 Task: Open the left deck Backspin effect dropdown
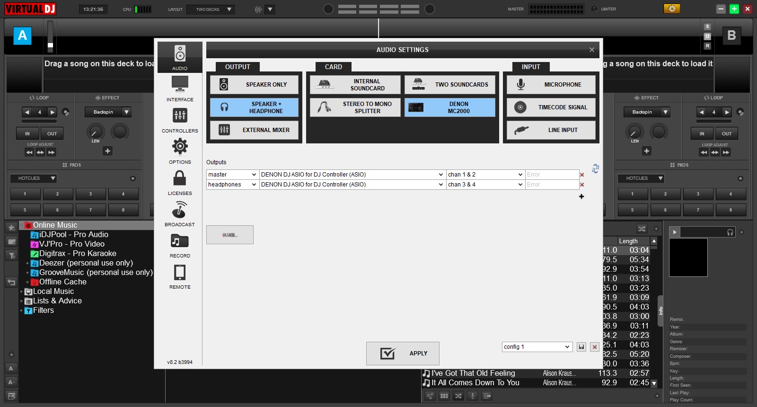tap(108, 112)
